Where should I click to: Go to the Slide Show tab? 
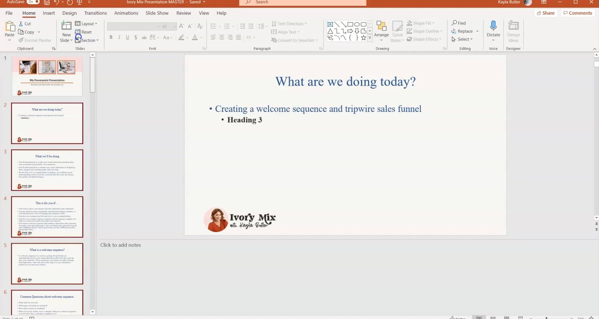(157, 13)
